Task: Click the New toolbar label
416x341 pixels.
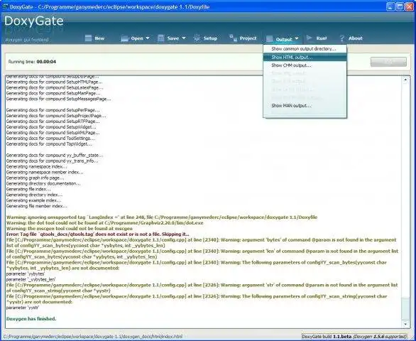Action: (x=99, y=38)
